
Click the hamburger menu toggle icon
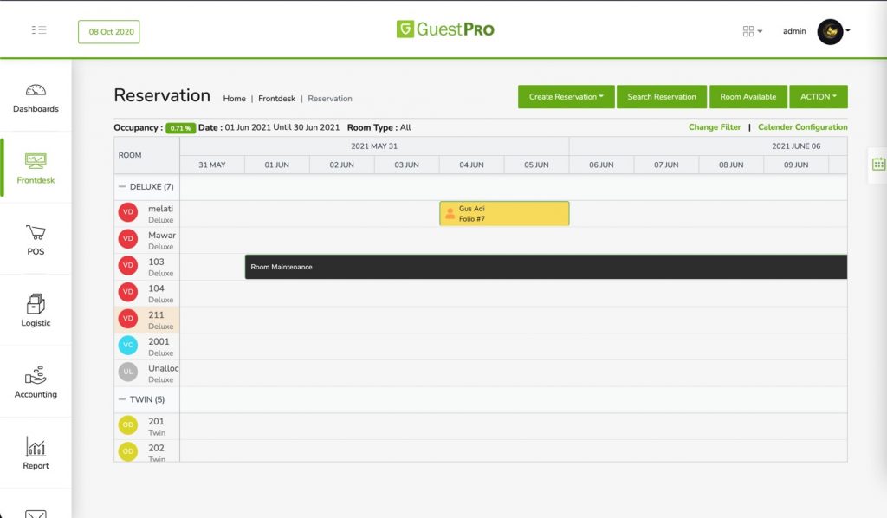[x=39, y=30]
